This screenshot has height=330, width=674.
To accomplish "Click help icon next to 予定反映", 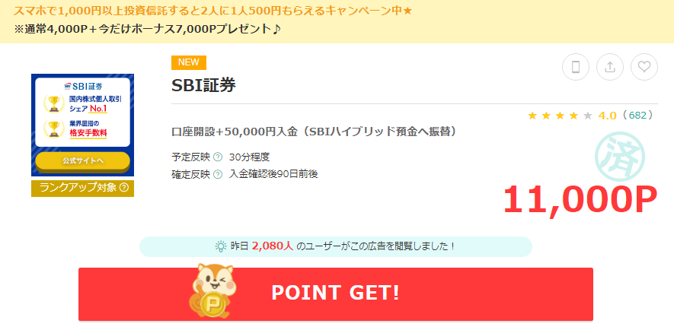I will point(218,157).
